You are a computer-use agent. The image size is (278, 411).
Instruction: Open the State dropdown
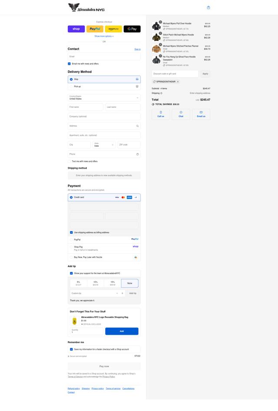[104, 145]
